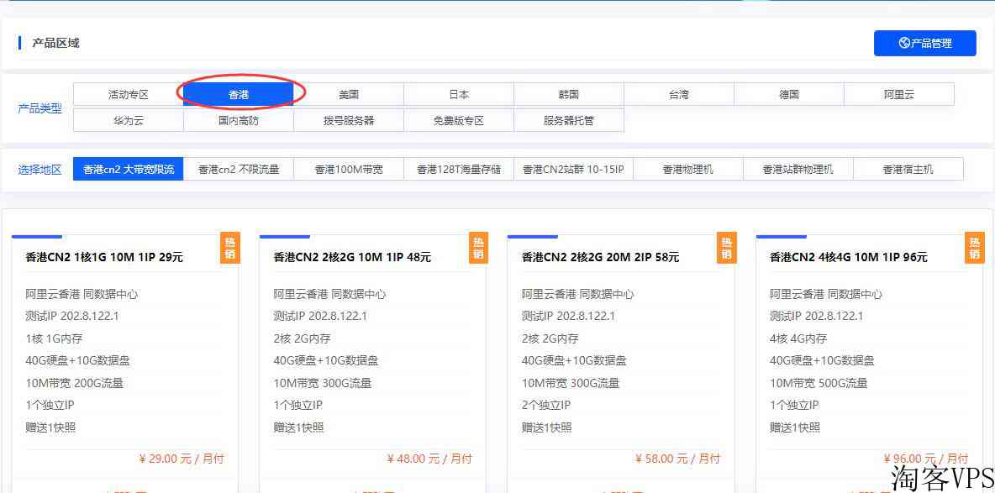This screenshot has width=995, height=493.
Task: Choose 香港100M带宽 area option
Action: click(349, 170)
